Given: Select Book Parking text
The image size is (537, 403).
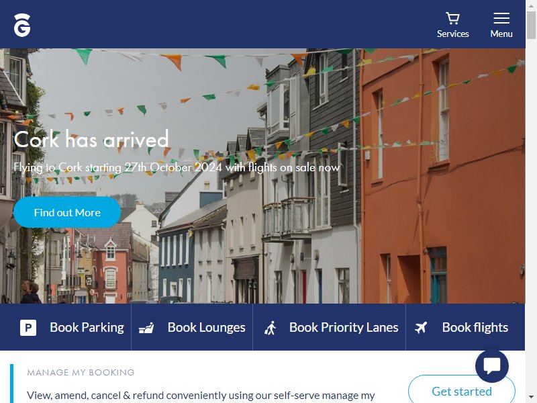Looking at the screenshot, I should pyautogui.click(x=87, y=327).
